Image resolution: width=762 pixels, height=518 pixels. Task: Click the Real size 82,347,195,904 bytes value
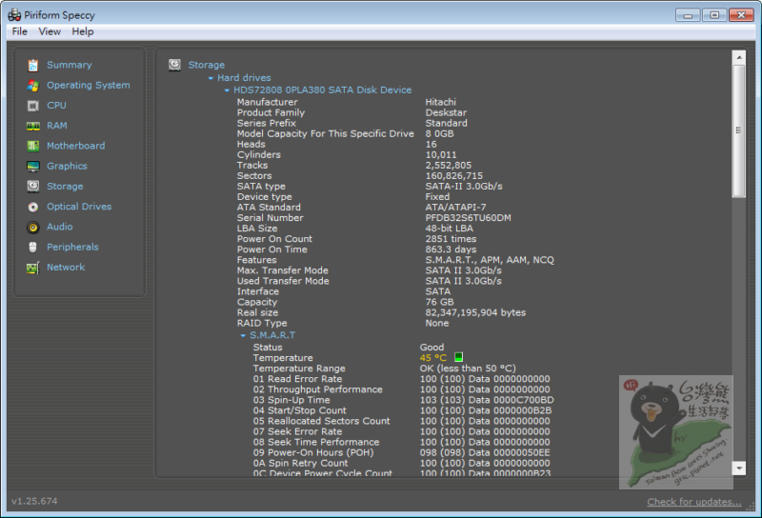tap(475, 312)
